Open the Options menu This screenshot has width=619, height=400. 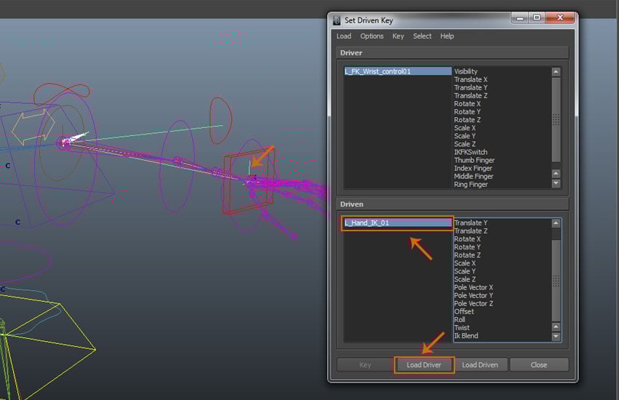tap(371, 36)
